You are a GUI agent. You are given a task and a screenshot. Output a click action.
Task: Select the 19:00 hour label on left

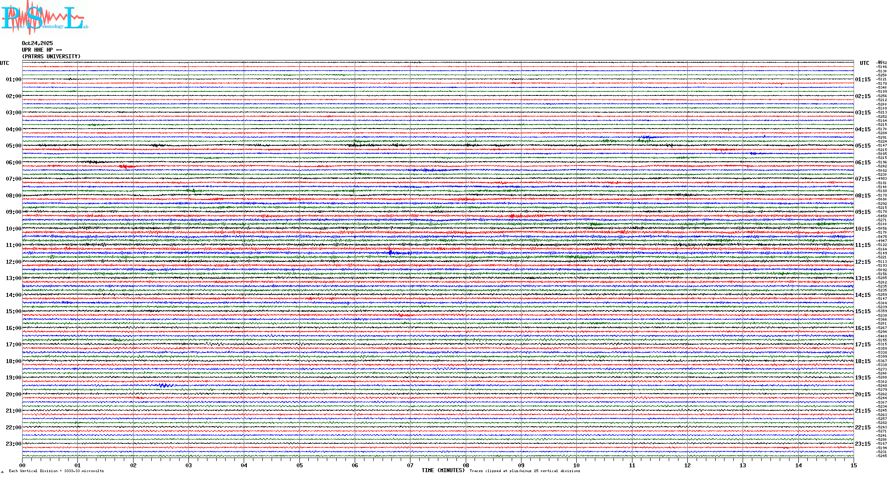click(x=13, y=378)
